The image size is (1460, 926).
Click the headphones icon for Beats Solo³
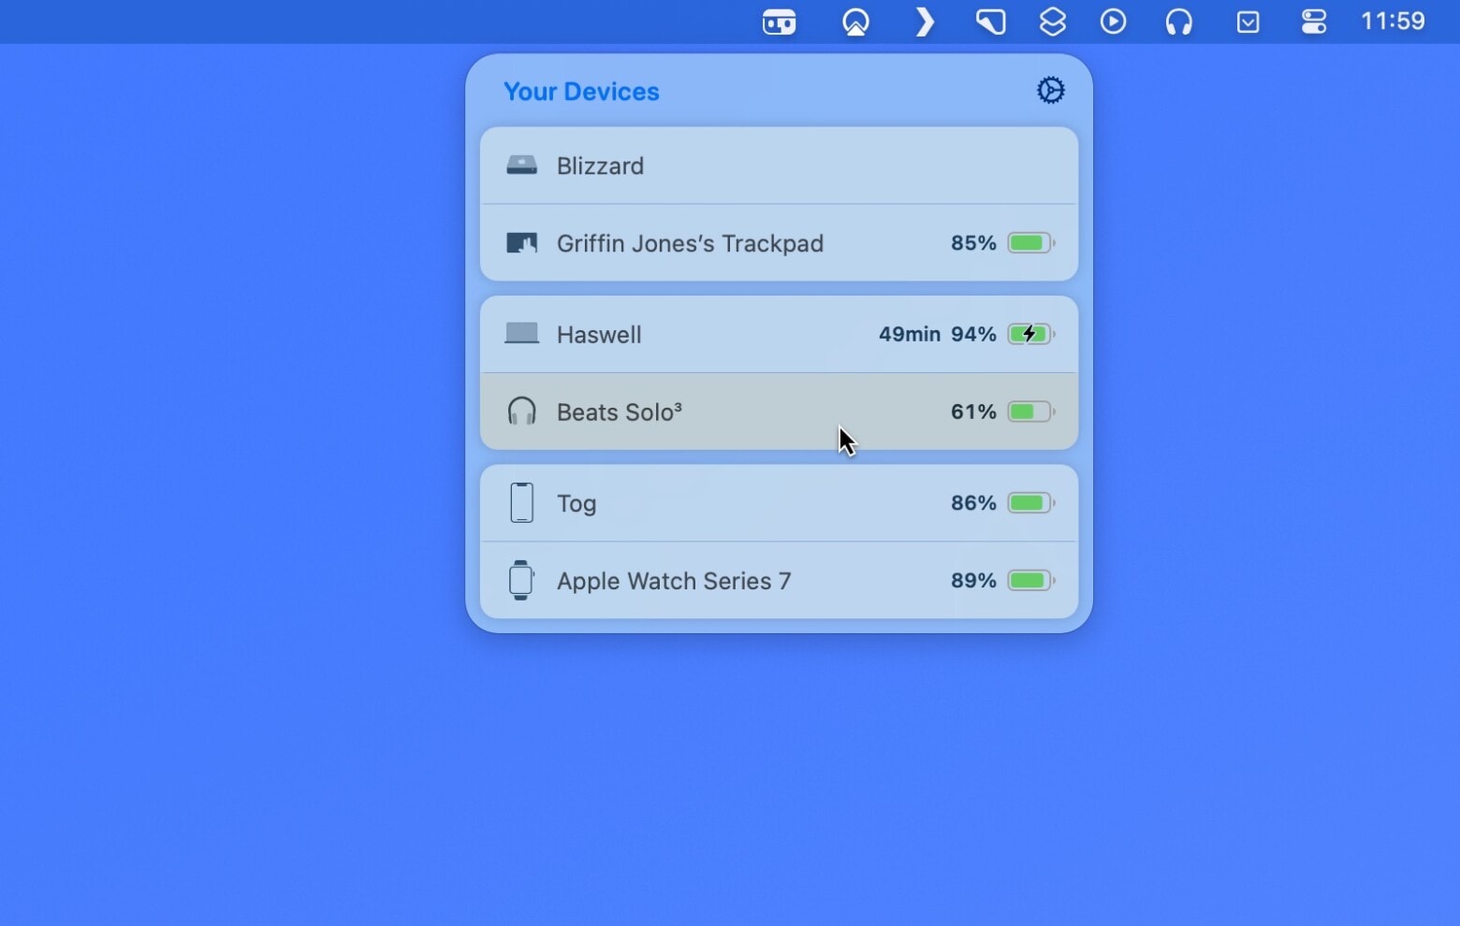tap(521, 412)
